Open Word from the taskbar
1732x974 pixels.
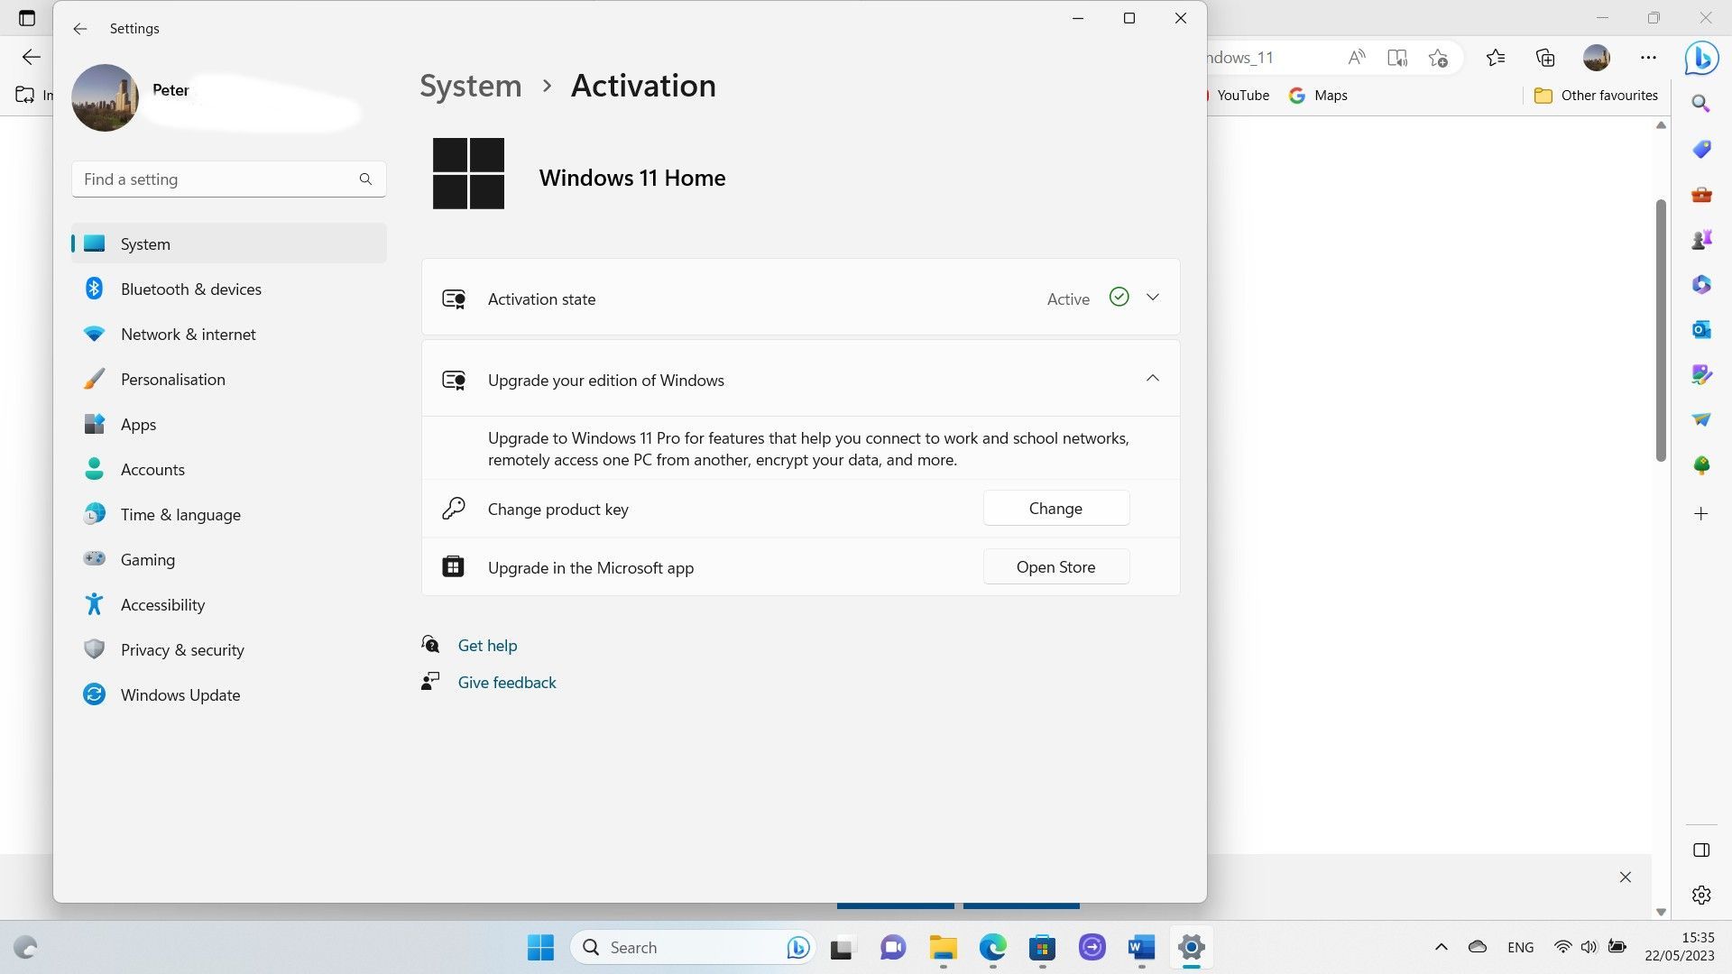[1141, 948]
